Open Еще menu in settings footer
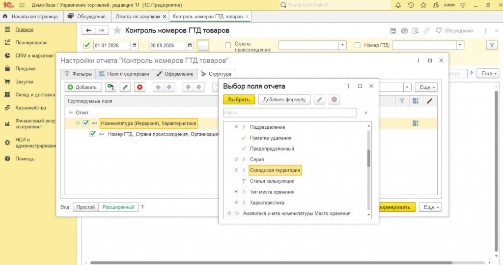 [x=430, y=207]
